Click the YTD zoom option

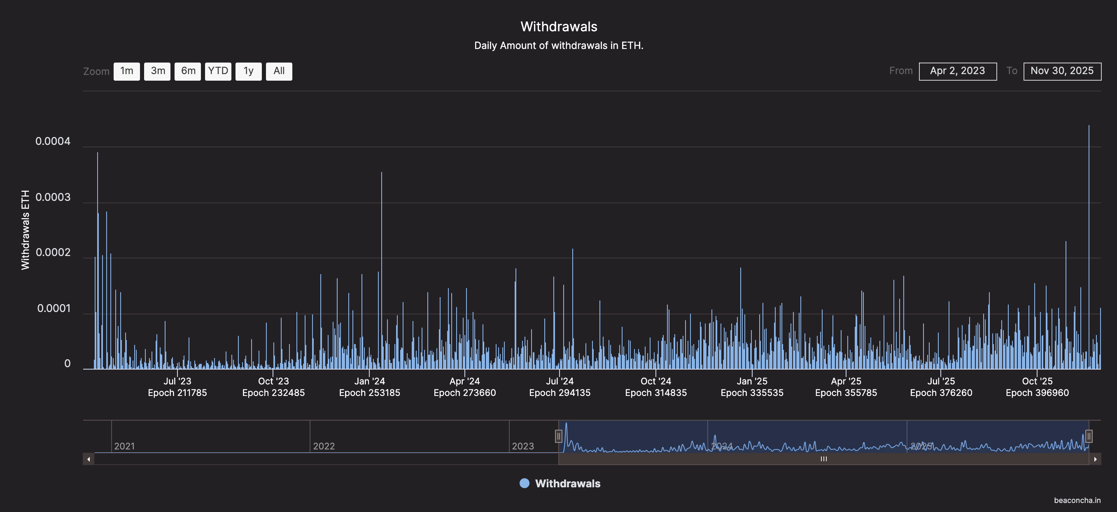point(218,71)
